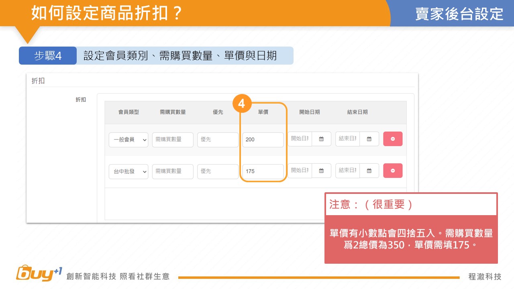The image size is (514, 289).
Task: Click the 175 unit price field
Action: (263, 171)
